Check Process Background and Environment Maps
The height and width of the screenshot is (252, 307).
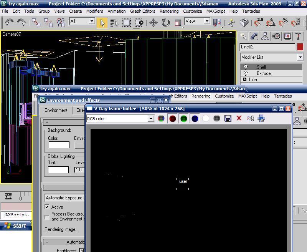coord(47,217)
